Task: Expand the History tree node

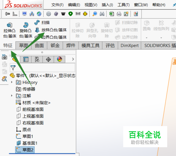Action: click(12, 82)
